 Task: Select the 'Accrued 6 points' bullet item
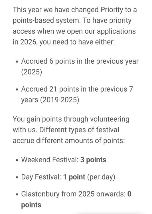[x=80, y=66]
